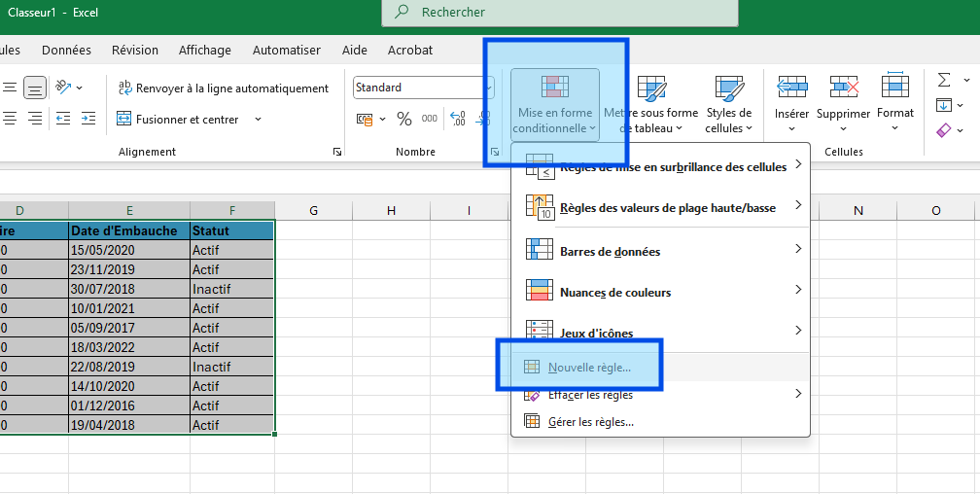Open the Alignement dialog launcher
This screenshot has height=494, width=980.
click(337, 152)
